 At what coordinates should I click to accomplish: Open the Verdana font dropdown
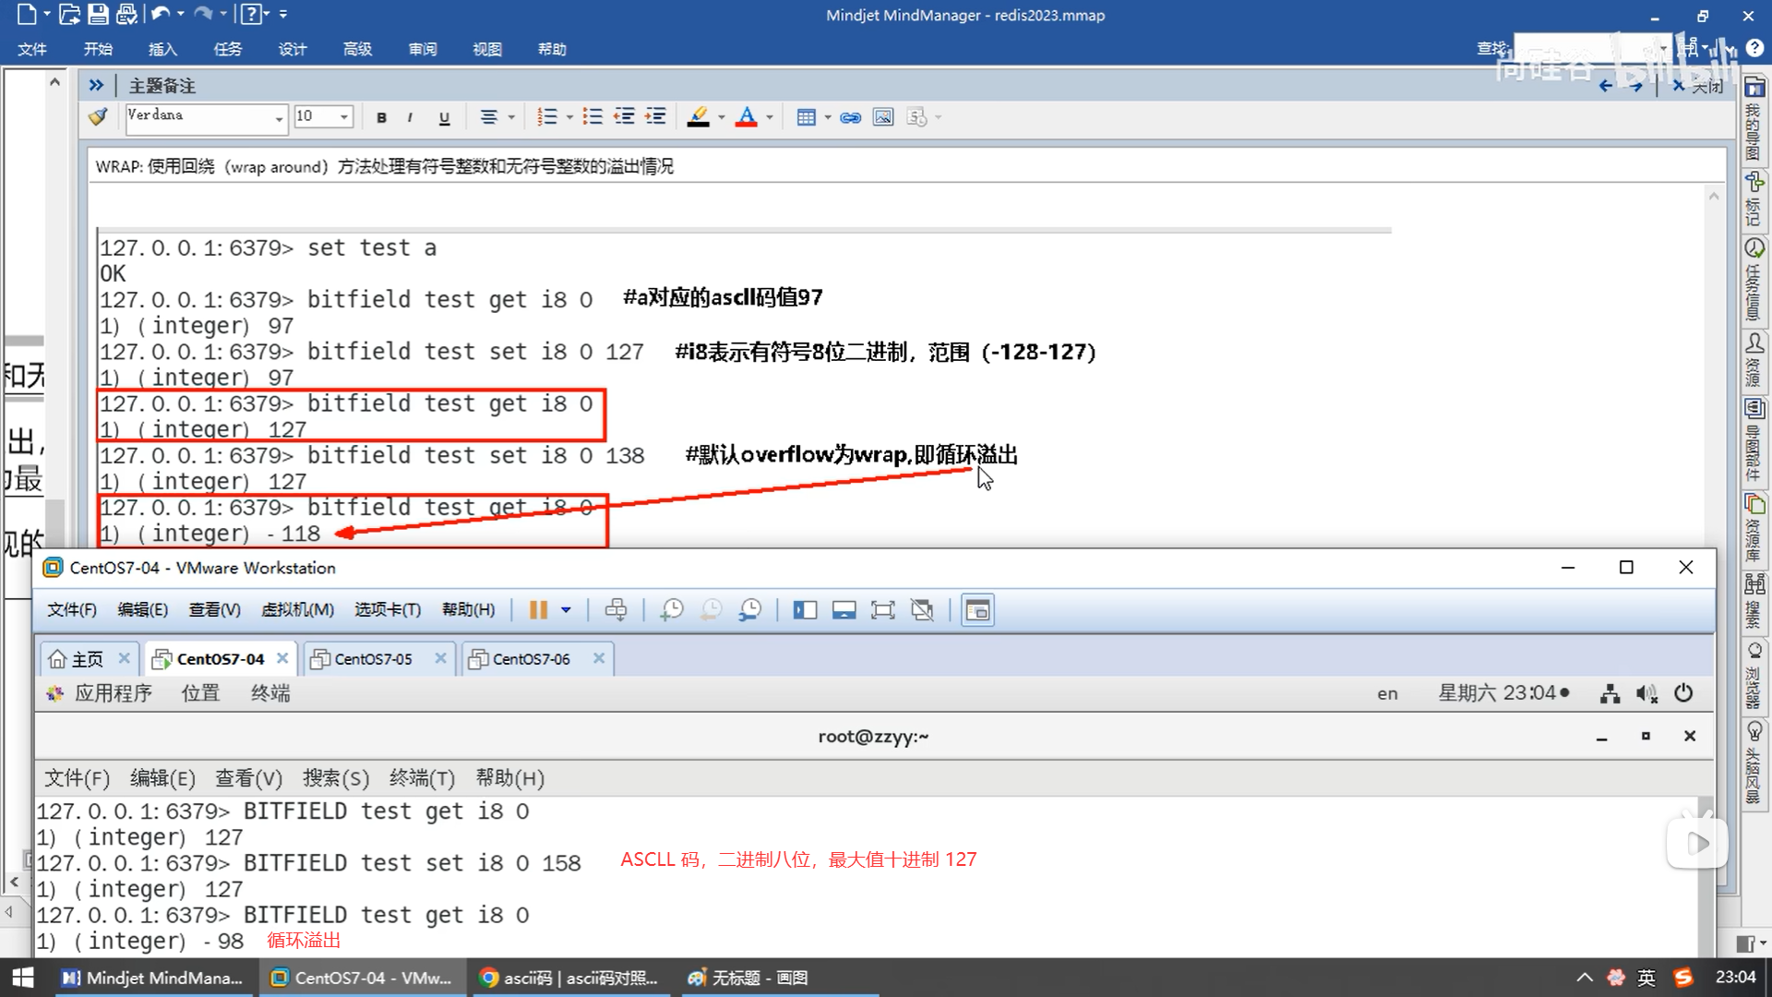coord(278,118)
